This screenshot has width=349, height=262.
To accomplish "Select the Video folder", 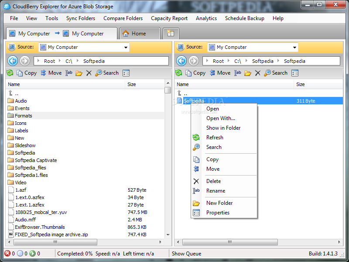I will pos(86,183).
